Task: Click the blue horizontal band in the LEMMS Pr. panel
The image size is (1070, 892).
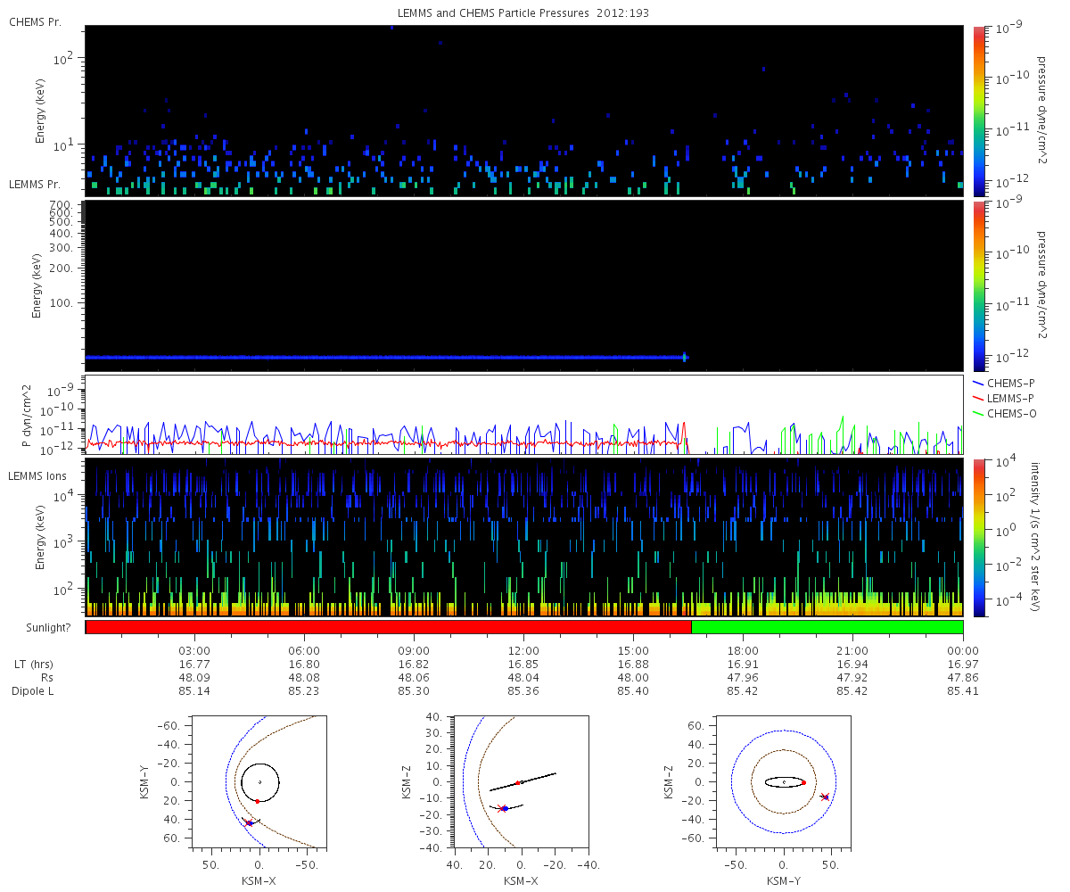Action: pyautogui.click(x=383, y=358)
